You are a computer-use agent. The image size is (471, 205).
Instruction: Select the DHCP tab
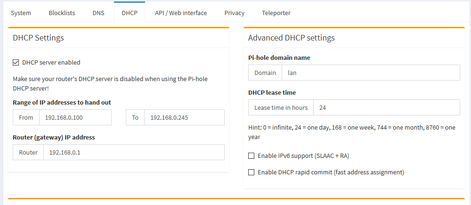click(130, 13)
